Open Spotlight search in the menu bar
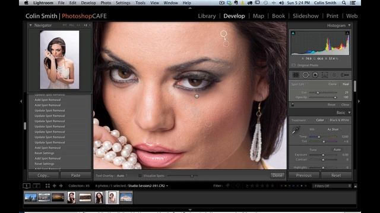 [344, 3]
